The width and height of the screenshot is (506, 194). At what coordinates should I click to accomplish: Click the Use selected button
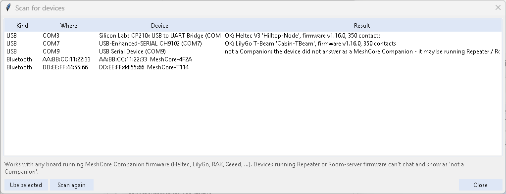26,185
